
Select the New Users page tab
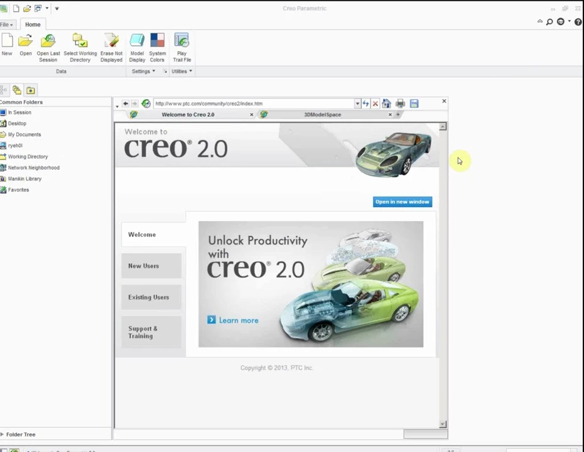[x=151, y=266]
